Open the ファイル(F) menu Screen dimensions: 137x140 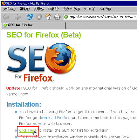tap(9, 9)
